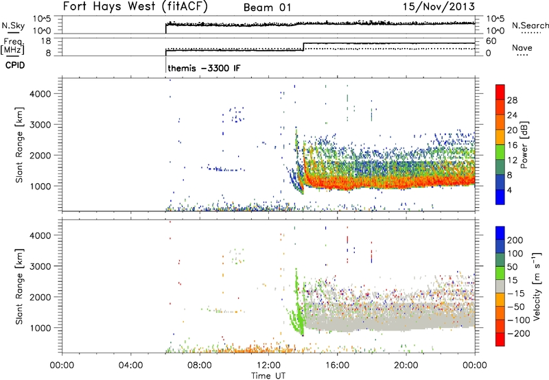Click the '28' tick on the power scale
Viewport: 549px width, 380px height.
click(x=512, y=100)
